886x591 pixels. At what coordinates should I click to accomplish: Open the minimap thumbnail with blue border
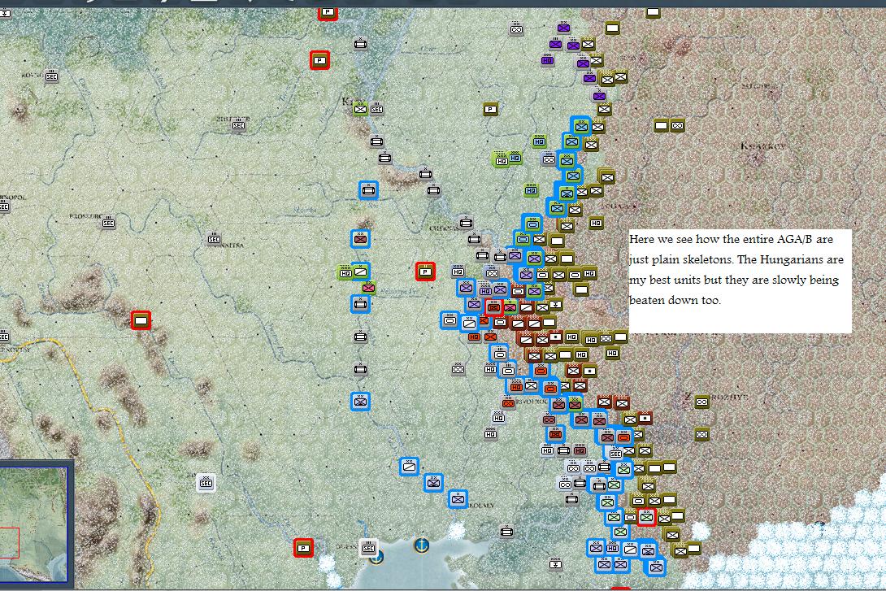click(33, 525)
